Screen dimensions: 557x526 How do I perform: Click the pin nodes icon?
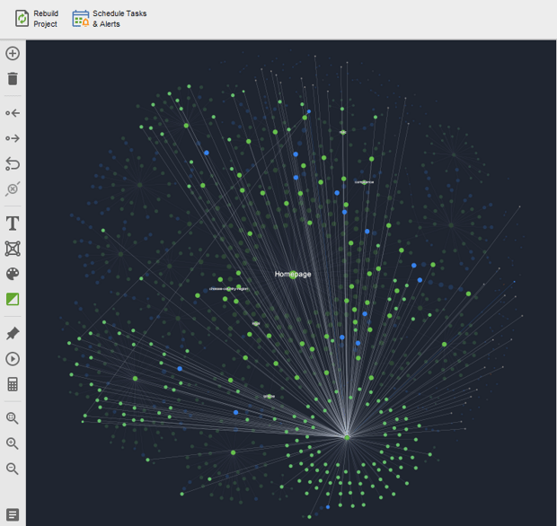tap(13, 334)
